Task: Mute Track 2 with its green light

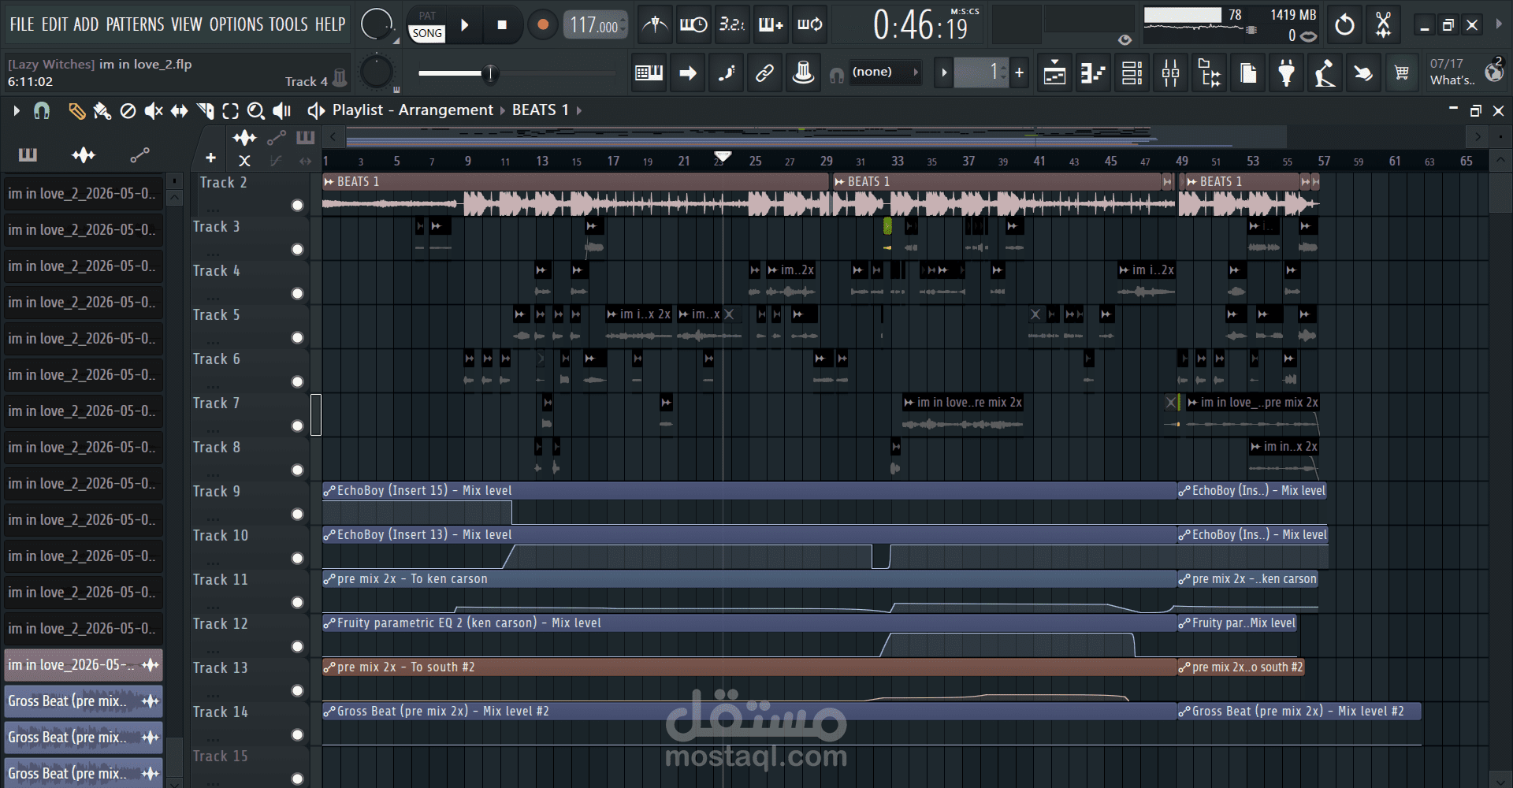Action: tap(297, 206)
